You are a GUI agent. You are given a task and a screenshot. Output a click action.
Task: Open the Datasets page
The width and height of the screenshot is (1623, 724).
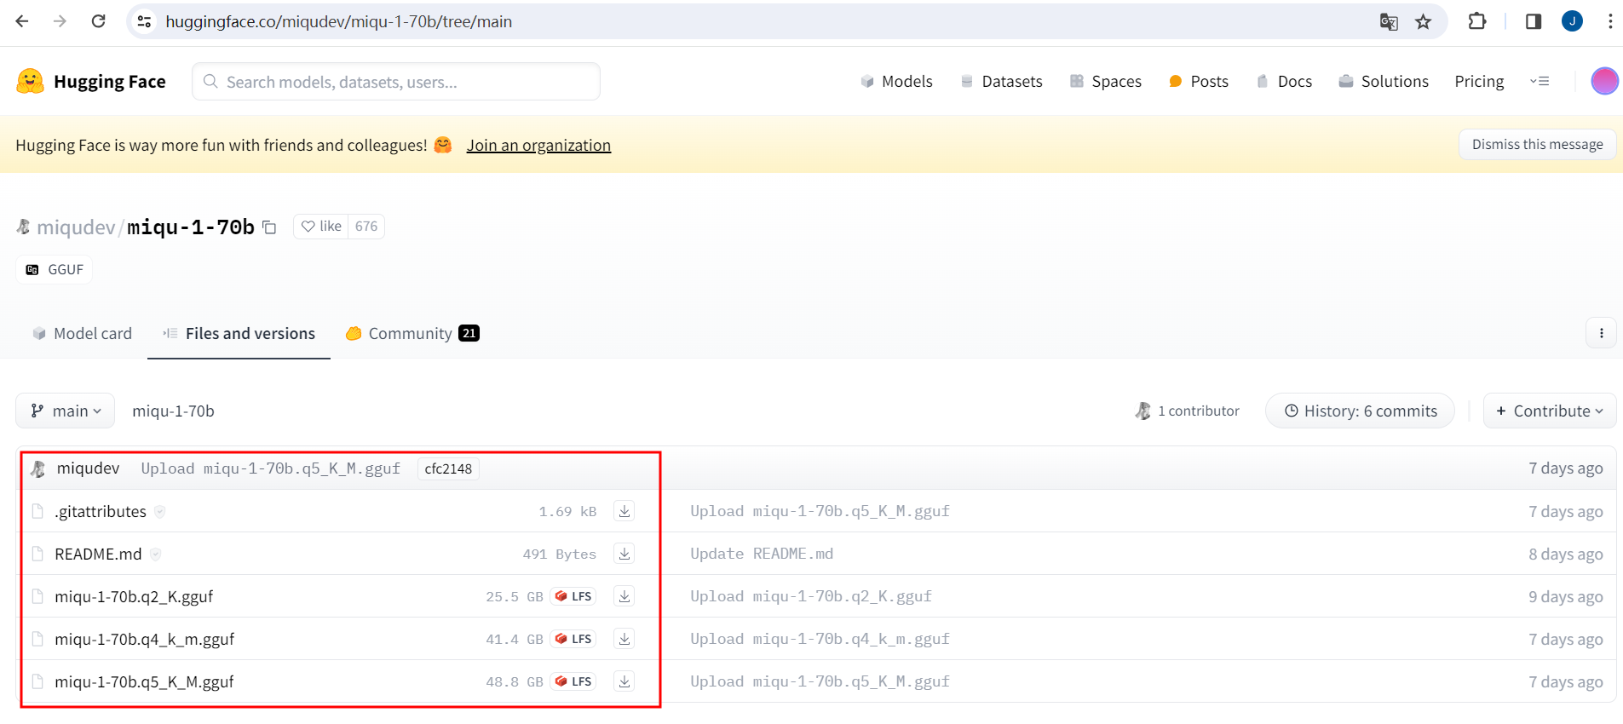click(1001, 81)
